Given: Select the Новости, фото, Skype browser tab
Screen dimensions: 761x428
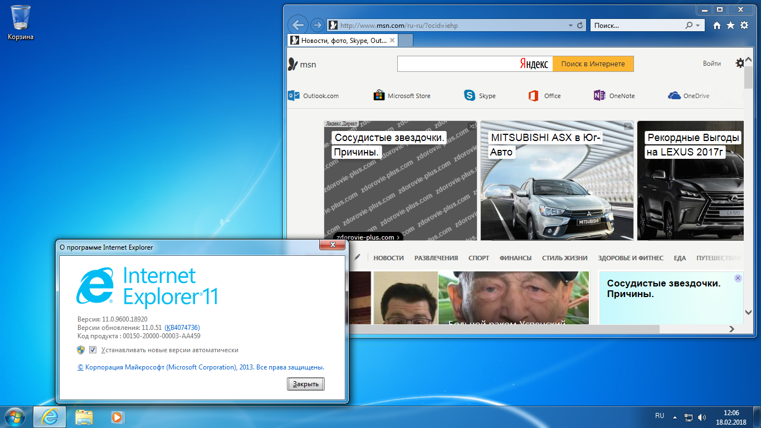Looking at the screenshot, I should [342, 41].
